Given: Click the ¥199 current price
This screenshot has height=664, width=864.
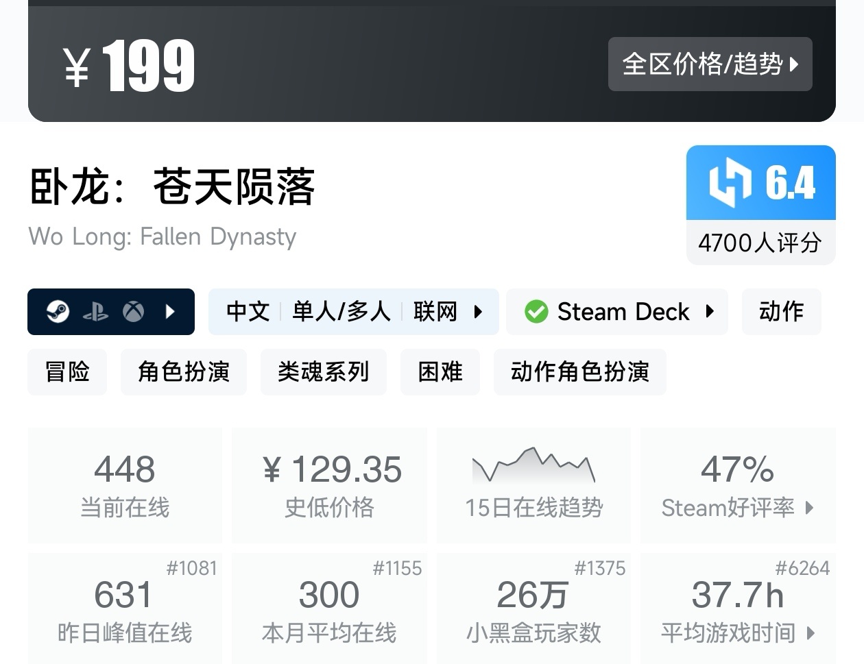Looking at the screenshot, I should (x=130, y=66).
